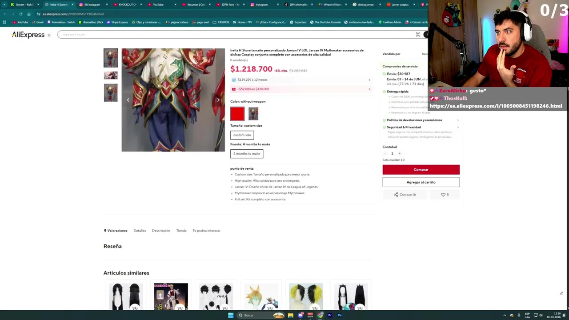Viewport: 569px width, 320px height.
Task: Go to Detalles section tab
Action: point(140,231)
